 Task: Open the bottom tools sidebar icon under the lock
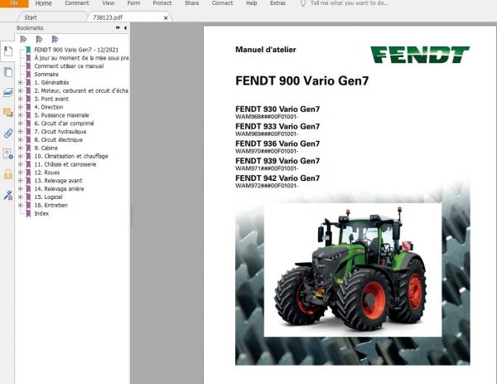pyautogui.click(x=8, y=195)
